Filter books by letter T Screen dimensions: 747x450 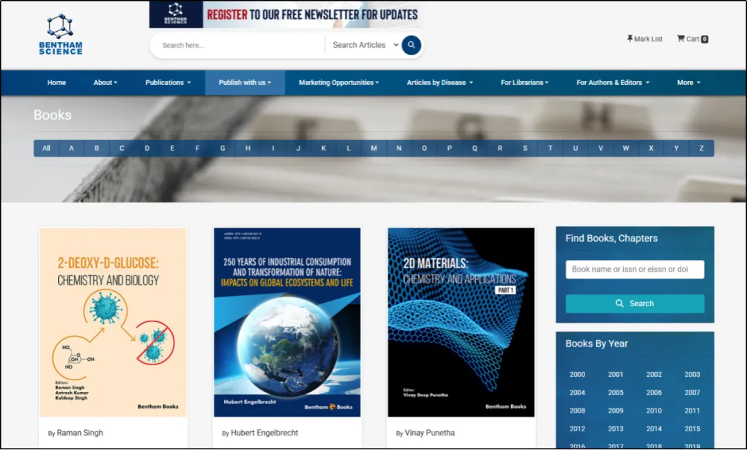pyautogui.click(x=551, y=148)
